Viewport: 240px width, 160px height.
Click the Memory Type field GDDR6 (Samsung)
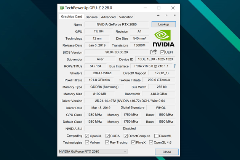click(x=104, y=87)
